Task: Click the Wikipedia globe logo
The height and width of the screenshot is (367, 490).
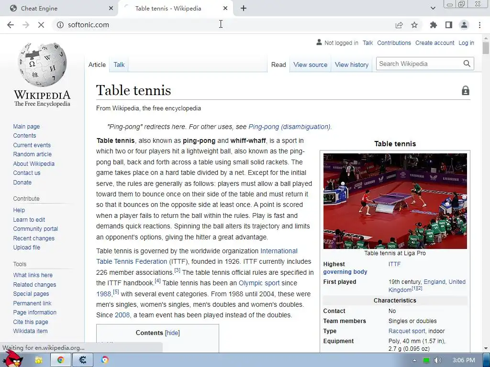Action: (x=42, y=65)
